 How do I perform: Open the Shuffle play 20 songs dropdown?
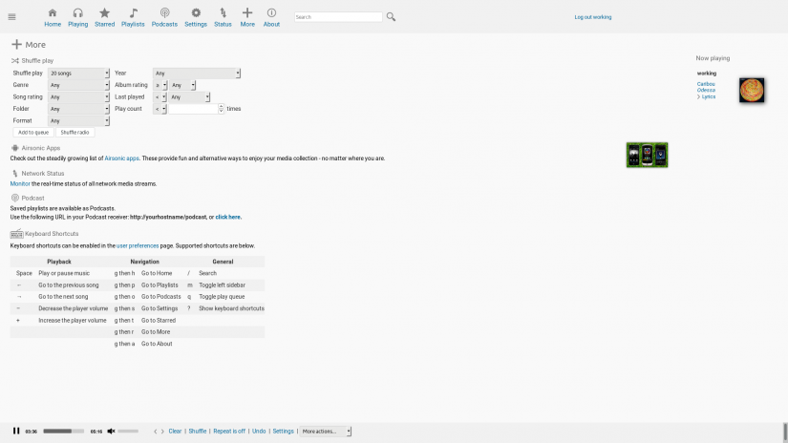79,74
